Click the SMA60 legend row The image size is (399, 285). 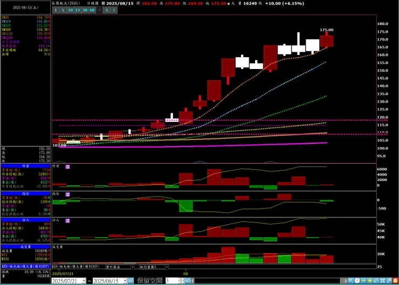pyautogui.click(x=25, y=30)
